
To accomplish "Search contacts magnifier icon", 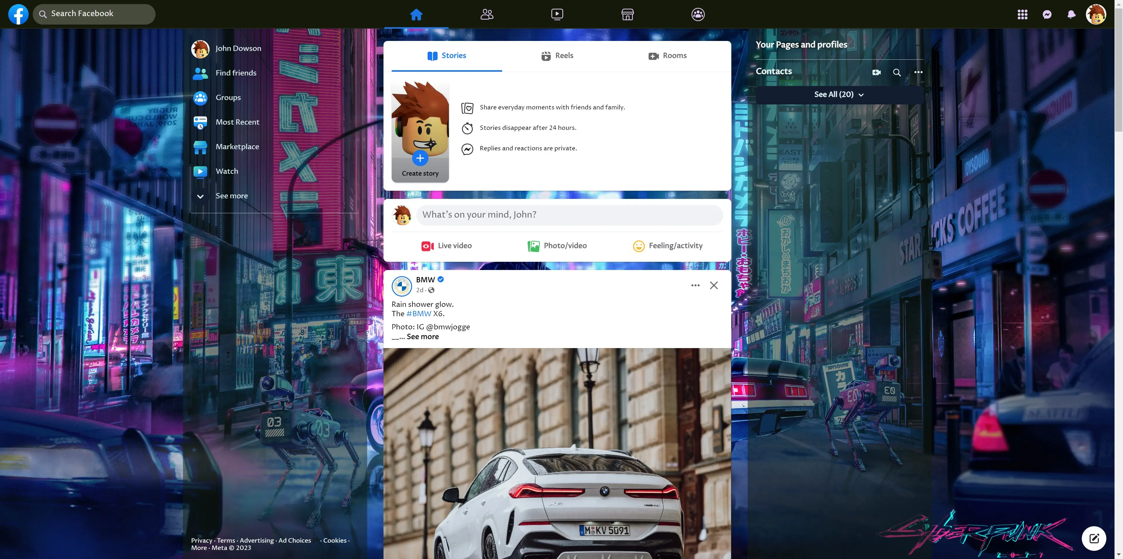I will pyautogui.click(x=897, y=73).
